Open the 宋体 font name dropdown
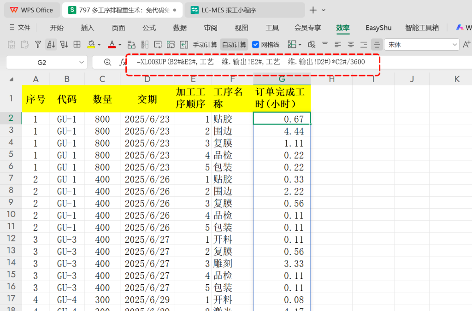472x311 pixels. click(454, 45)
